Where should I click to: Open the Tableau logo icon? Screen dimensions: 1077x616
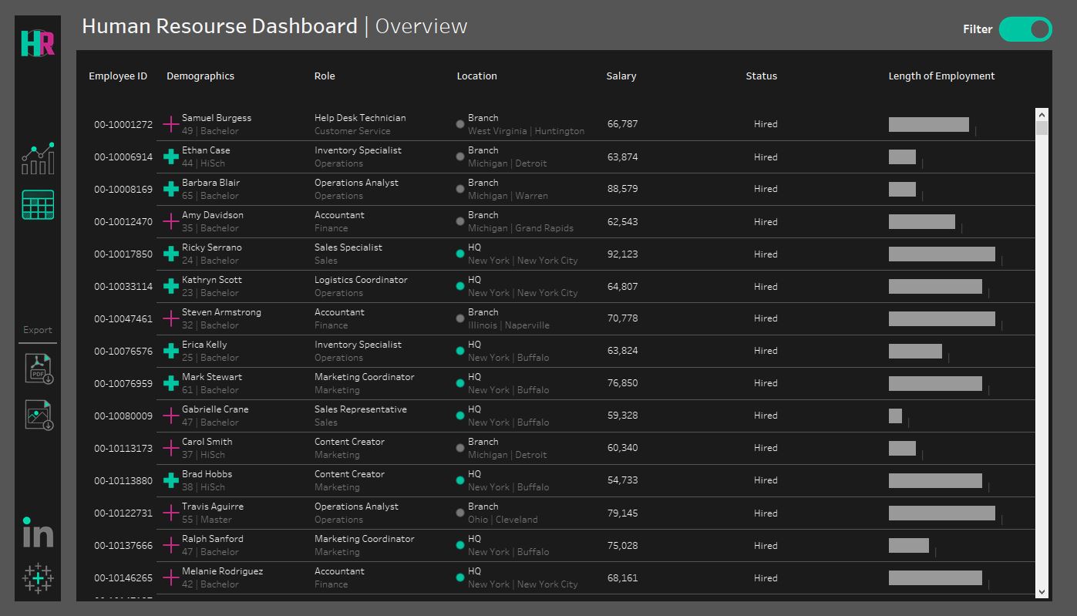(x=38, y=577)
